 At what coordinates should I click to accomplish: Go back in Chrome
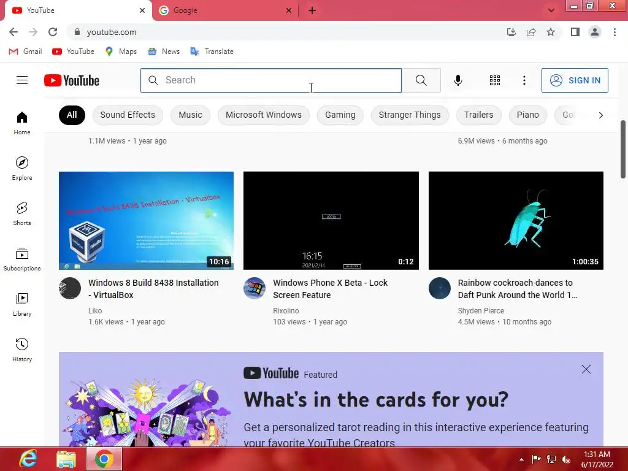13,32
